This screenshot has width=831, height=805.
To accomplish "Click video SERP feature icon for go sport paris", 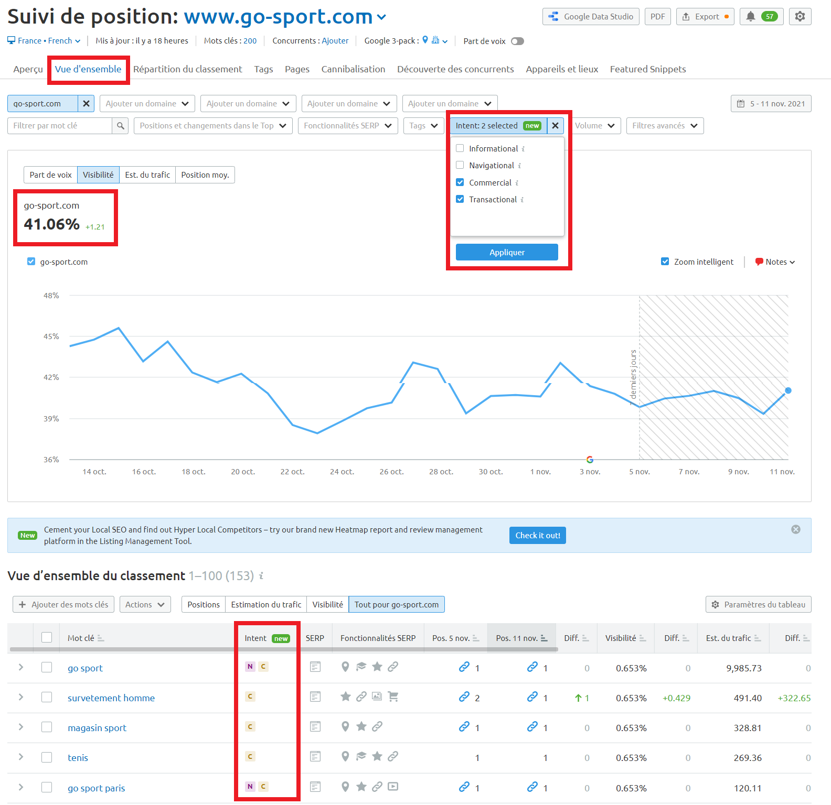I will [x=393, y=787].
